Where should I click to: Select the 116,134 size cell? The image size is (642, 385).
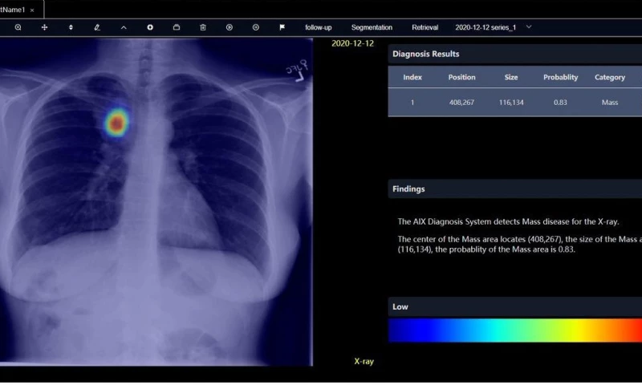tap(511, 103)
